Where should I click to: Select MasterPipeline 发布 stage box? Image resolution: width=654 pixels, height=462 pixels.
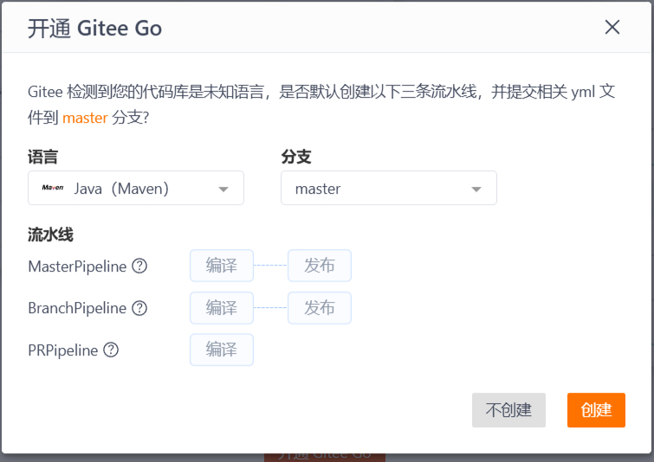320,266
